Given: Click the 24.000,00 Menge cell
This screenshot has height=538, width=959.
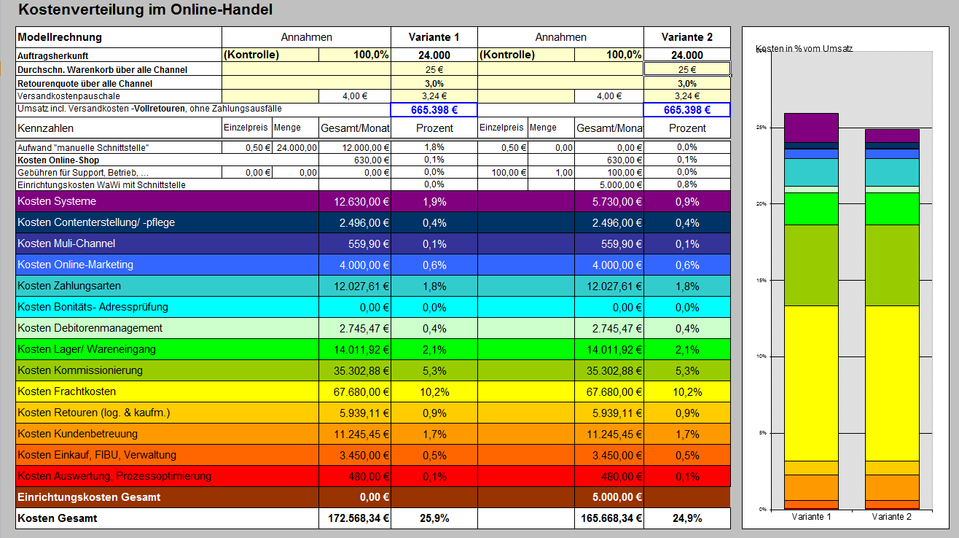Looking at the screenshot, I should click(x=296, y=147).
